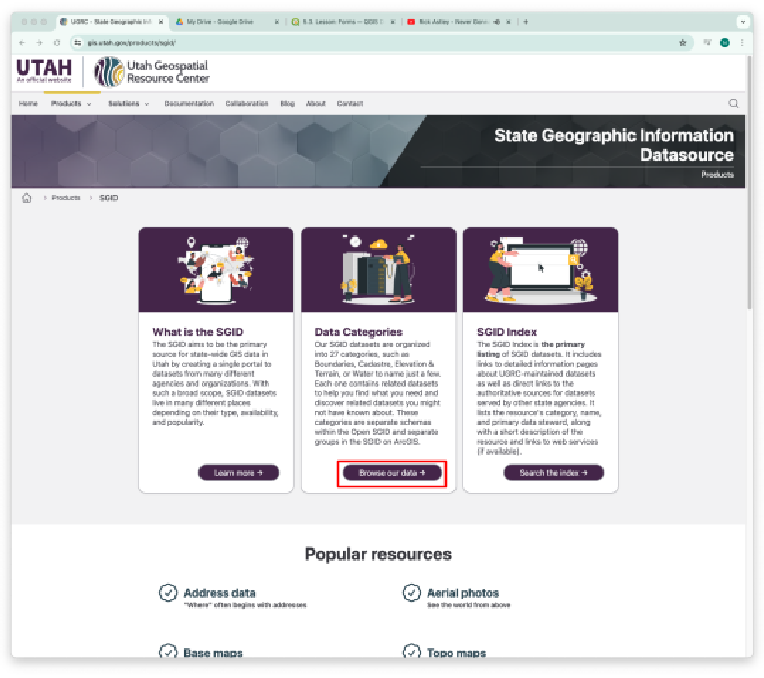Screen dimensions: 764x678
Task: Open the tab search dropdown arrow
Action: pos(743,22)
